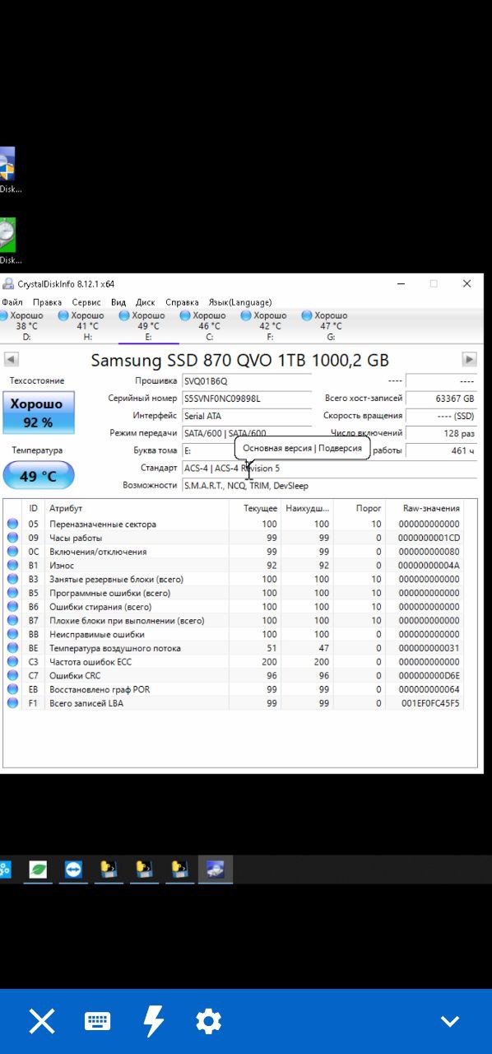The height and width of the screenshot is (1054, 492).
Task: Click status circle of row 05 Переназначенные сектора
Action: [12, 524]
